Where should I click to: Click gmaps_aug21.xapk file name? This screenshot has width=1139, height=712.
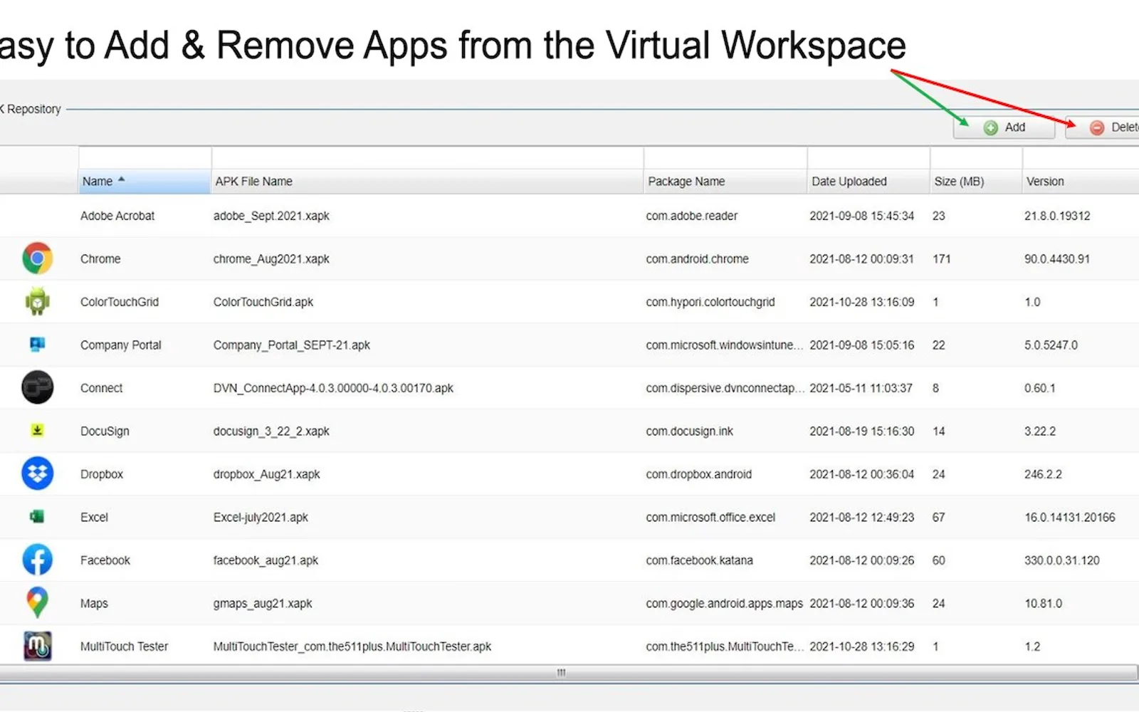pyautogui.click(x=263, y=604)
